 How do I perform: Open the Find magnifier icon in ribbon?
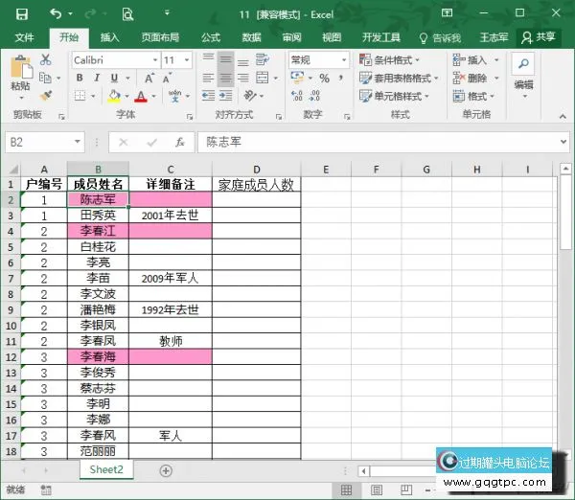tap(523, 64)
